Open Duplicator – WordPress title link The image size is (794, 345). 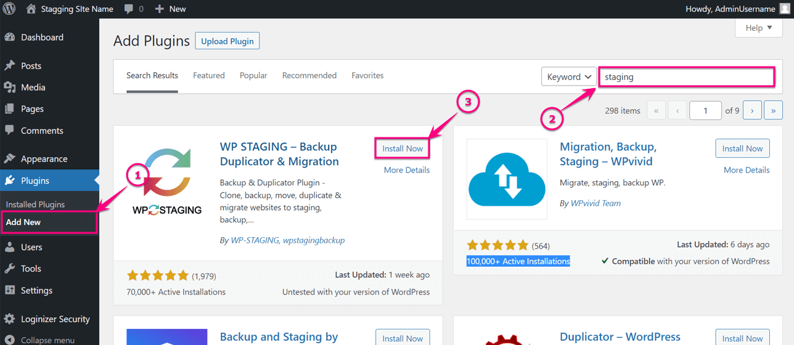(620, 337)
